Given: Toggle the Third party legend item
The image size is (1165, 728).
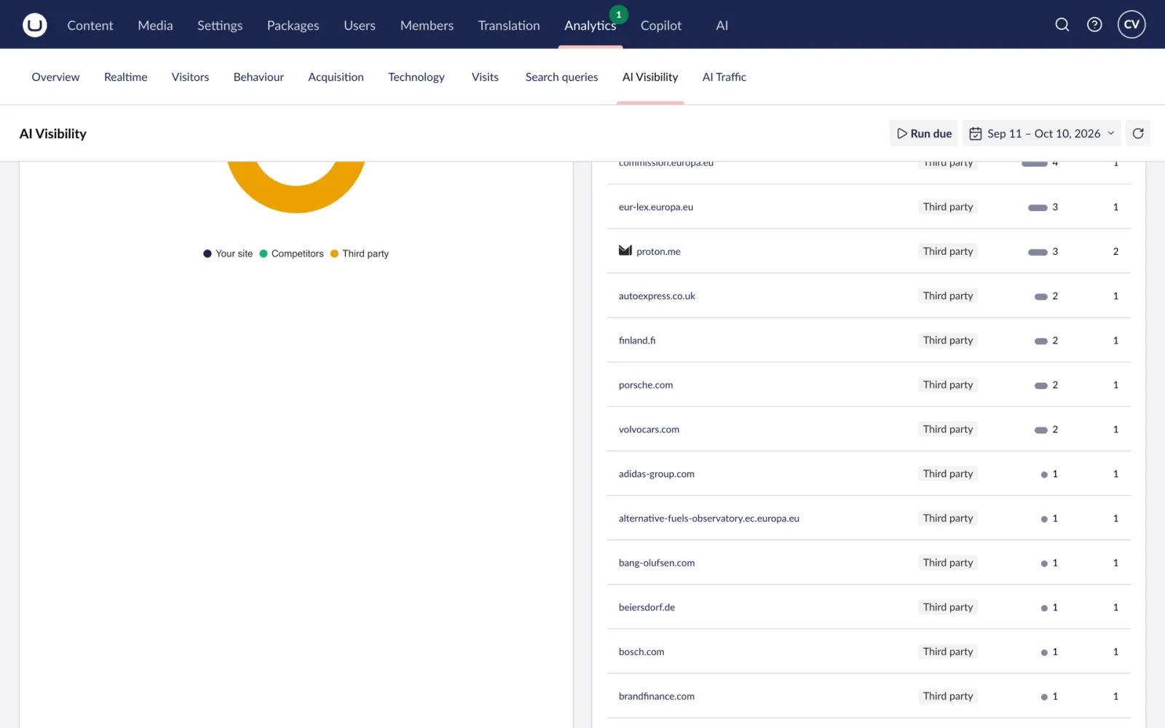Looking at the screenshot, I should tap(360, 253).
